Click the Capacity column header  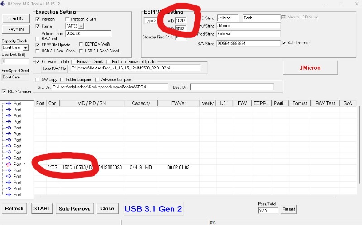[x=141, y=103]
